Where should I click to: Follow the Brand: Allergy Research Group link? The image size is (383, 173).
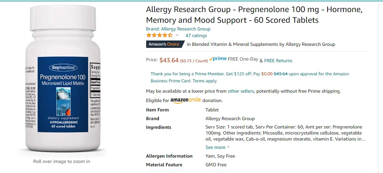click(x=178, y=29)
